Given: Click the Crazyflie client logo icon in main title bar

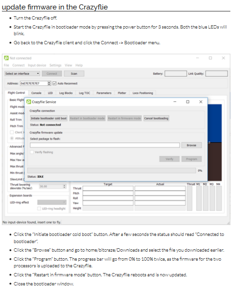Looking at the screenshot, I should point(6,58).
